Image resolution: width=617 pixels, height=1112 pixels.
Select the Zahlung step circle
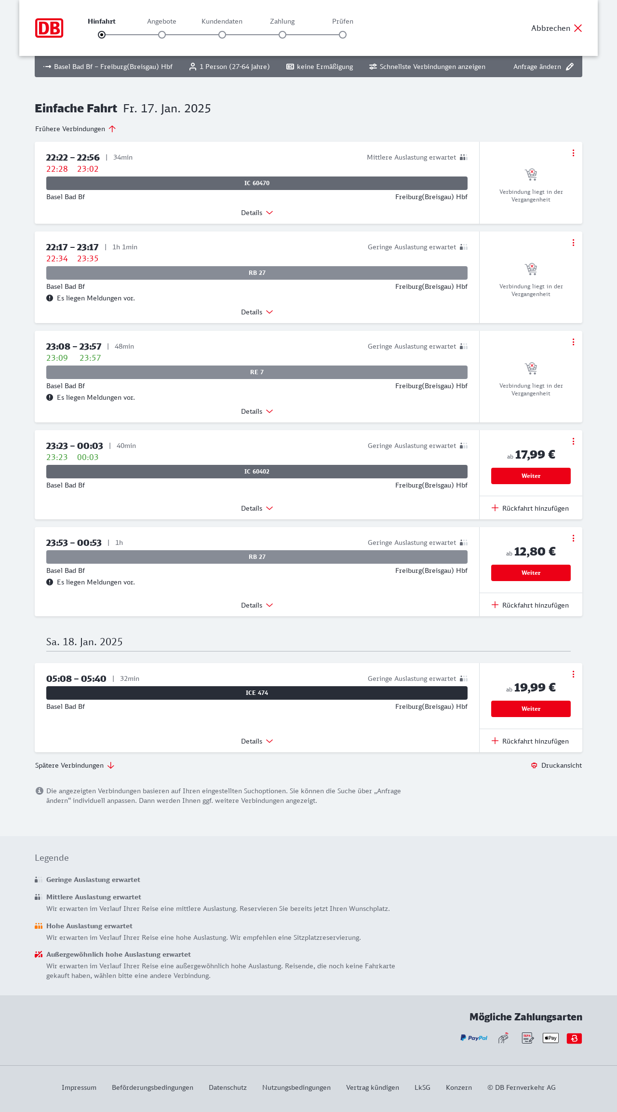pos(282,35)
